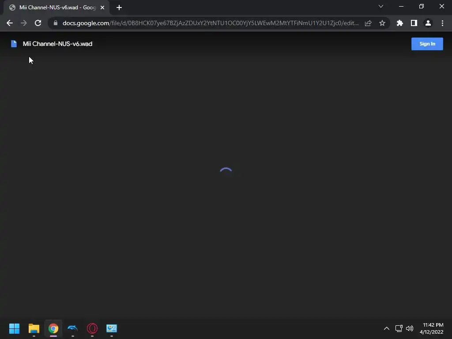This screenshot has height=339, width=452.
Task: Open volume control in system tray
Action: (410, 328)
